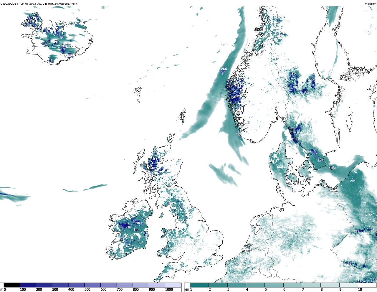Click the 600–700 m legend swatch
This screenshot has height=292, width=377.
coord(108,285)
